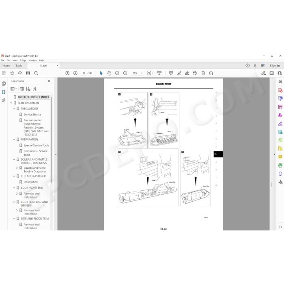Open the Page Thumbnails panel icon
Screen dimensions: 284x284
(4, 84)
